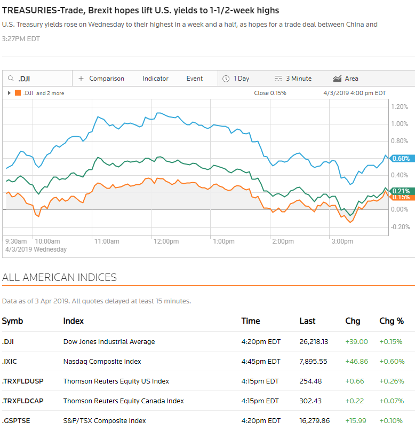Click the Time column header
This screenshot has height=430, width=415.
tap(251, 321)
